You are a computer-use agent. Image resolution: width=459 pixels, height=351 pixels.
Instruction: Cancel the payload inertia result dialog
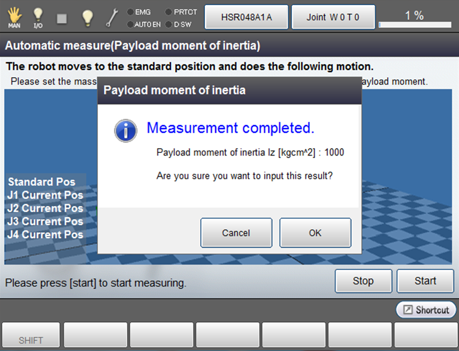pos(236,233)
